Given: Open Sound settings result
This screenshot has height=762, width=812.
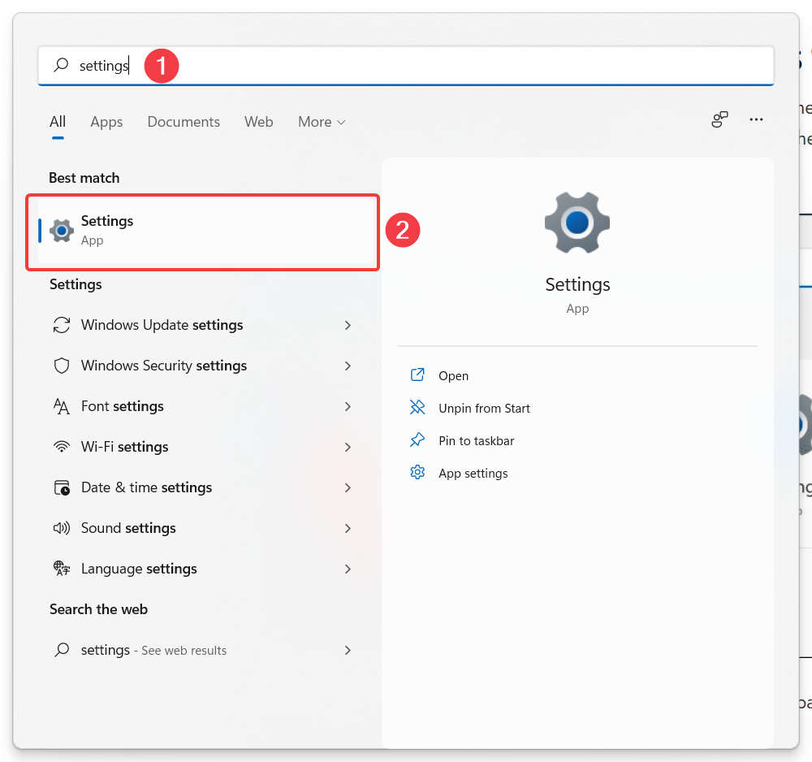Looking at the screenshot, I should 203,528.
